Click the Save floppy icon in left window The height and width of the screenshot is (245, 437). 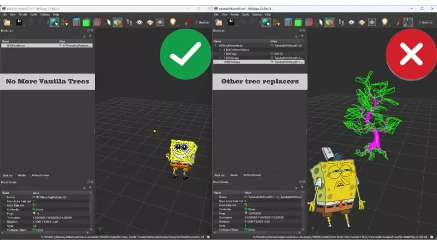point(19,22)
